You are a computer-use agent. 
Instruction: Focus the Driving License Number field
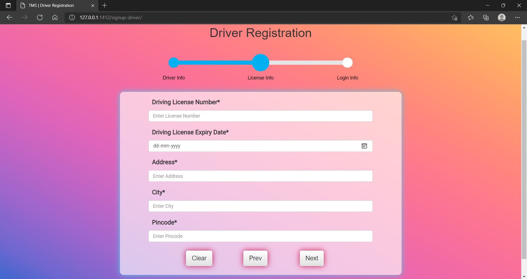pyautogui.click(x=260, y=116)
